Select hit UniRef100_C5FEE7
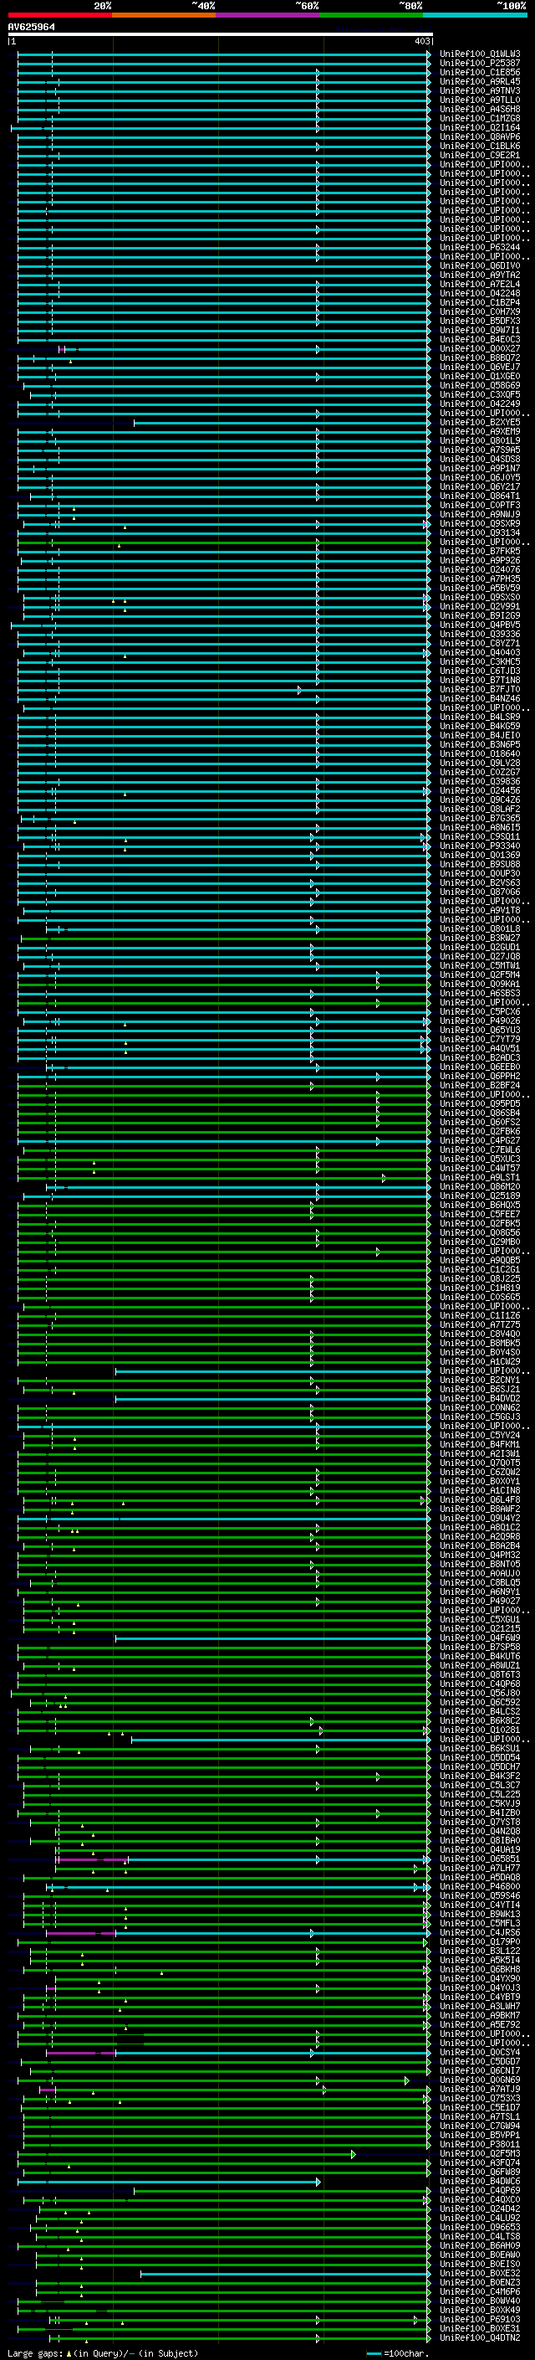Screen dimensions: 535x2360 point(480,1215)
